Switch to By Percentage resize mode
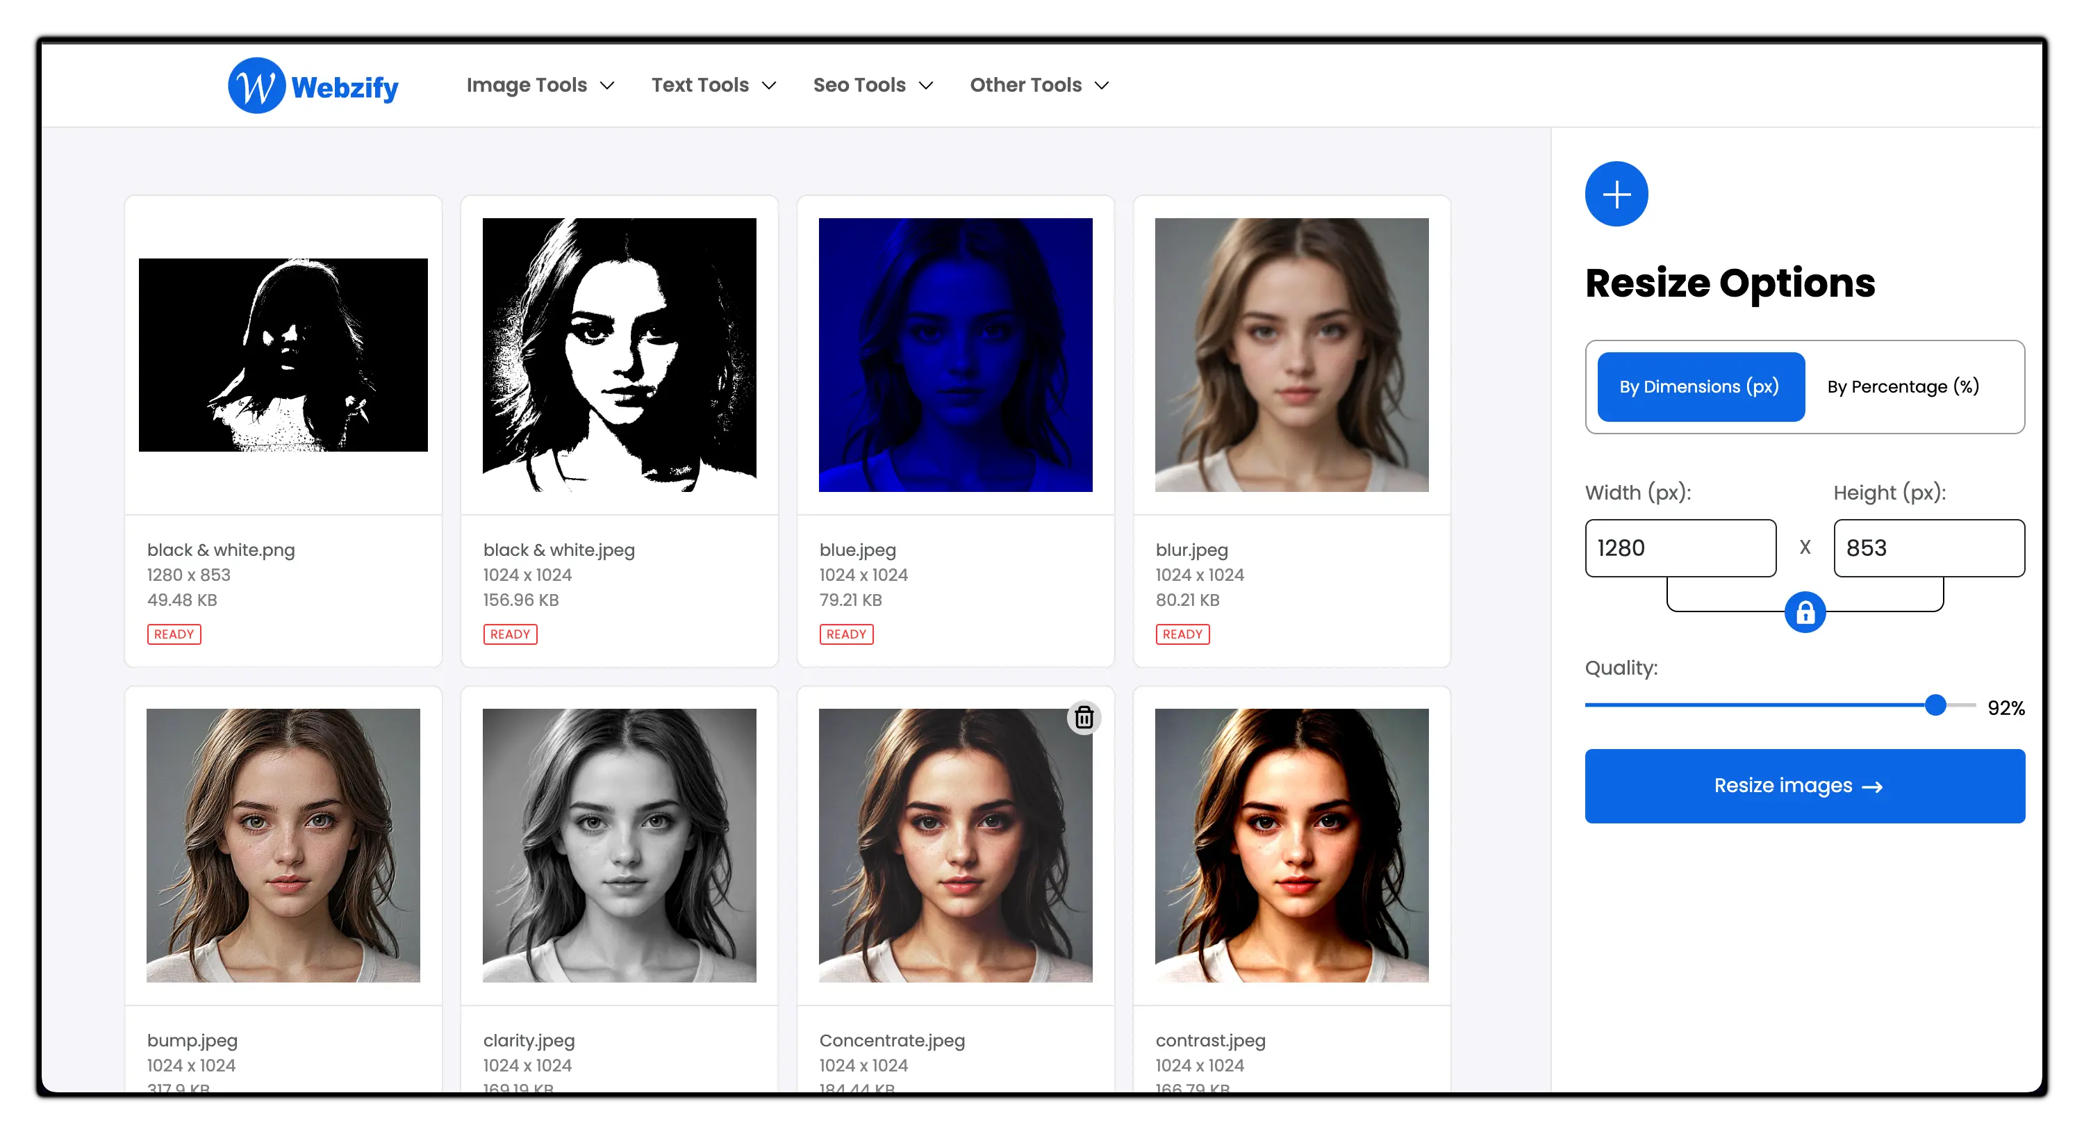This screenshot has height=1134, width=2084. point(1903,387)
